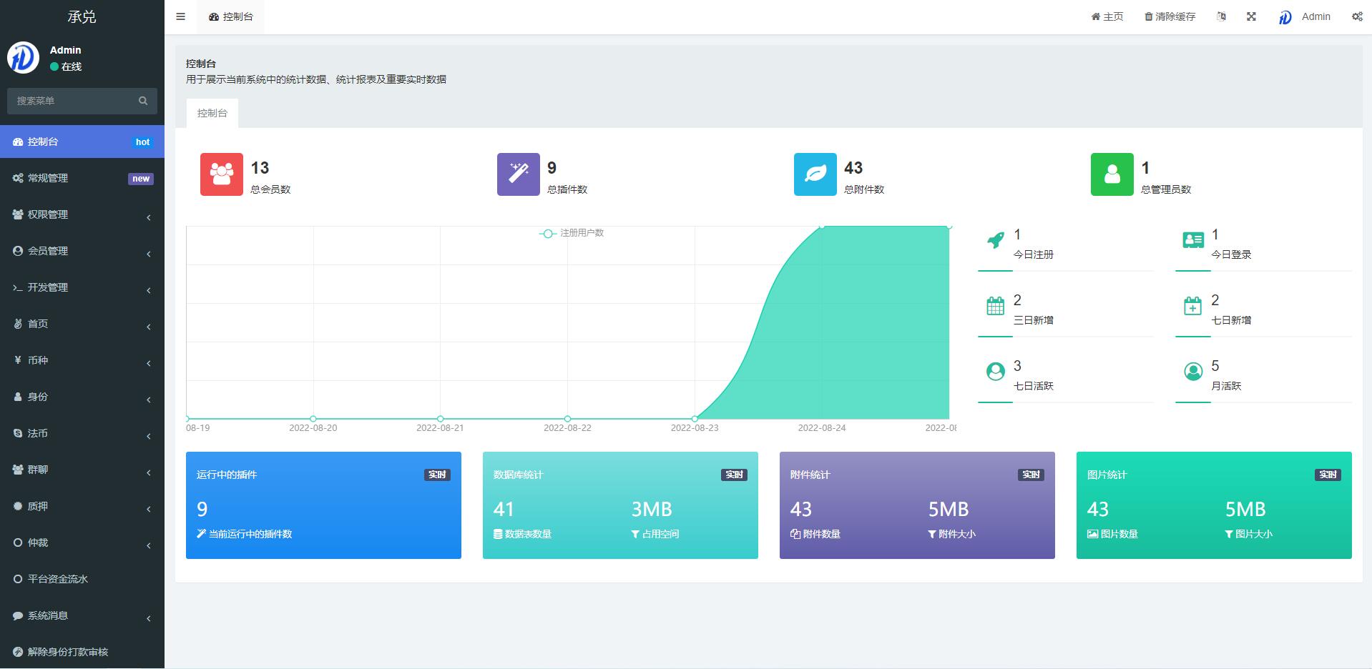Screen dimensions: 1372x669
Task: Open 平台资金流水 menu item
Action: 57,579
